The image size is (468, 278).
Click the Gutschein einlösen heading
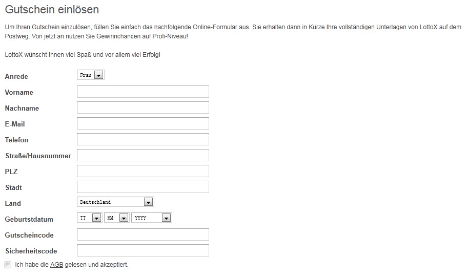click(x=52, y=10)
